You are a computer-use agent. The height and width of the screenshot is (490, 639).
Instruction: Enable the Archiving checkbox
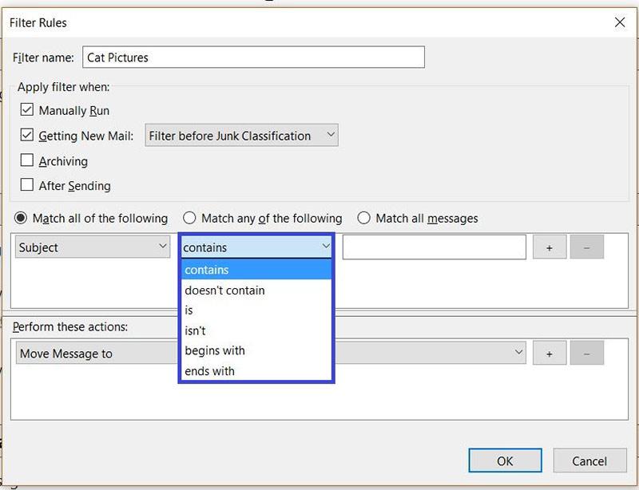tap(27, 160)
